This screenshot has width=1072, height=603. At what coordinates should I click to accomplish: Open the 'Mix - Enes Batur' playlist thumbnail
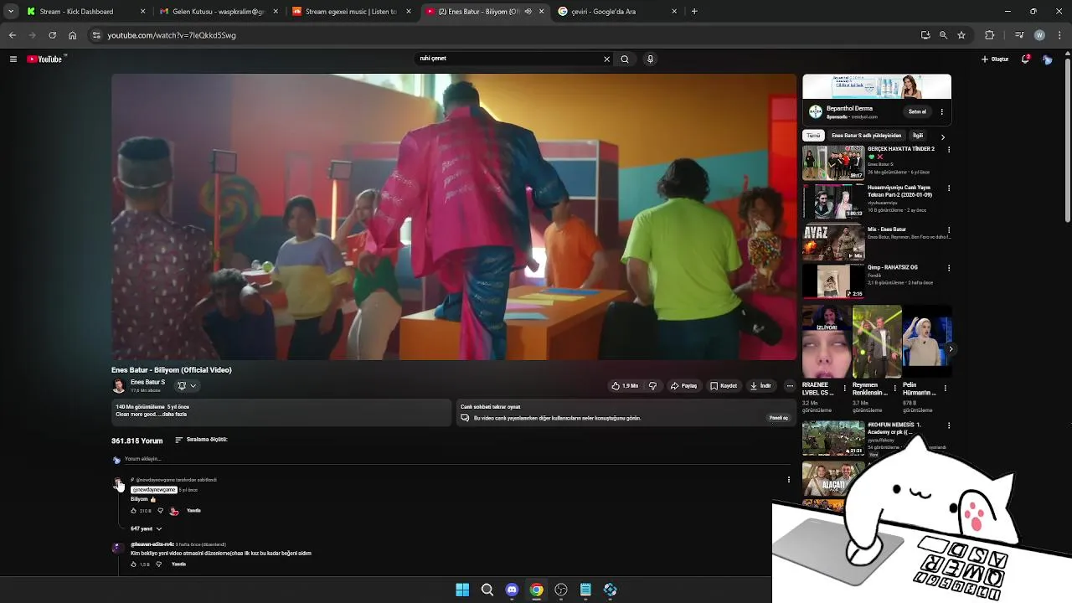[x=833, y=243]
